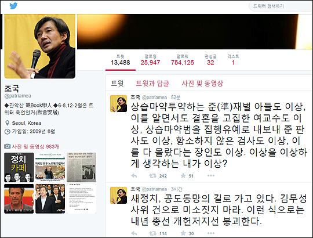The height and width of the screenshot is (238, 313).
Task: Retweet the tweet with 242 retweets
Action: [x=152, y=176]
